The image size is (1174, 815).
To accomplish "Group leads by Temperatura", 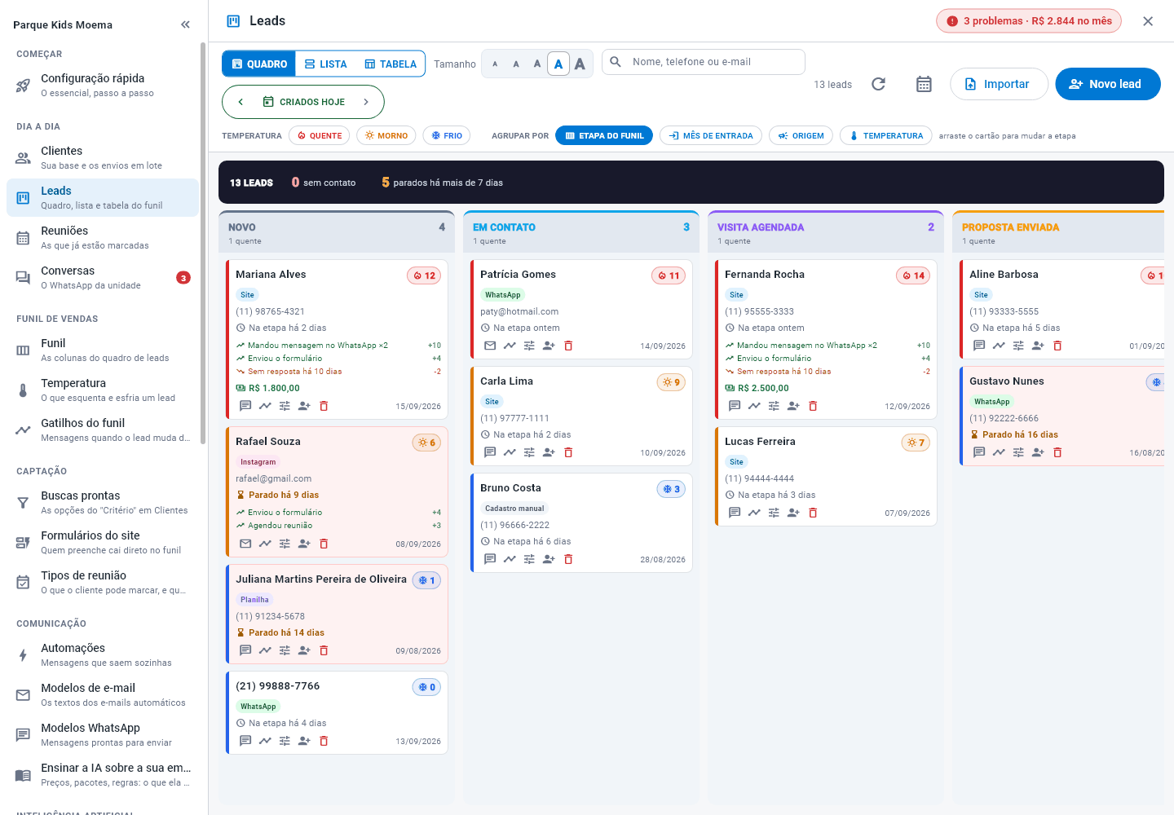I will point(886,135).
